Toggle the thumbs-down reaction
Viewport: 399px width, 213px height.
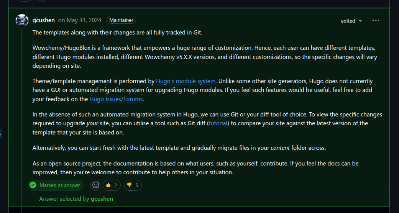click(133, 185)
